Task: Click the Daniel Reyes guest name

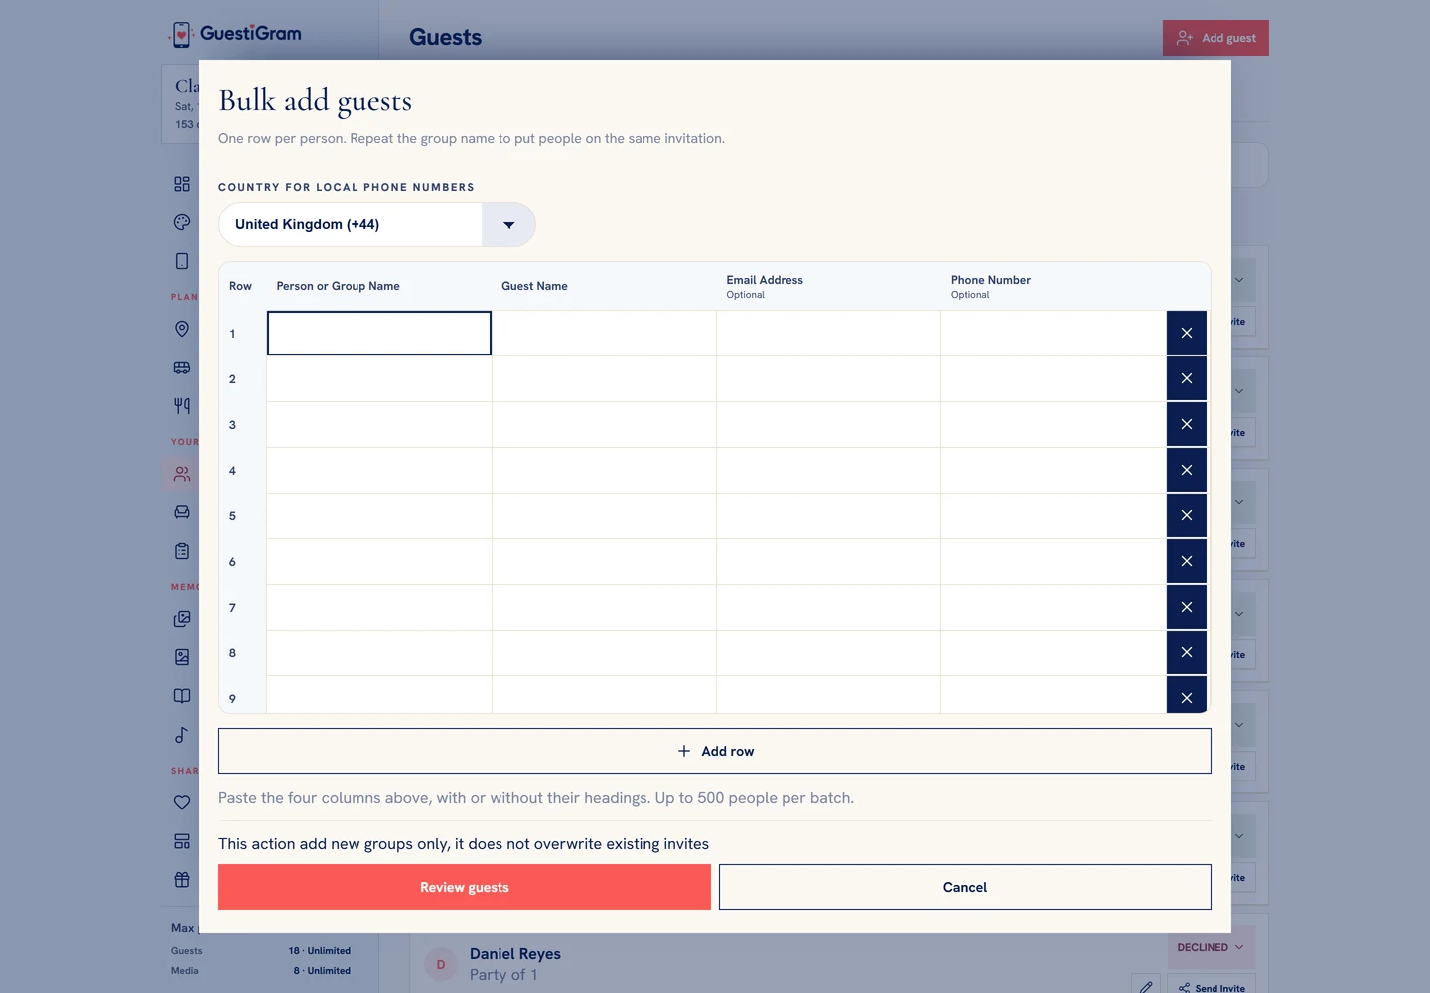Action: pyautogui.click(x=515, y=953)
